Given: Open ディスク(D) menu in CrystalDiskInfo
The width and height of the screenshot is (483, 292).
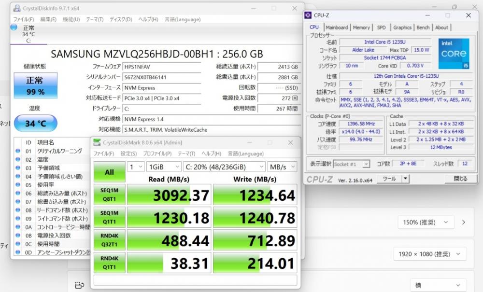Looking at the screenshot, I should (121, 19).
